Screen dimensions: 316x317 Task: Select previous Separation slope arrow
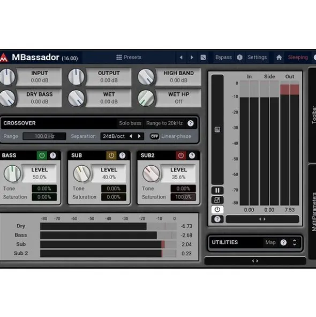(x=131, y=136)
